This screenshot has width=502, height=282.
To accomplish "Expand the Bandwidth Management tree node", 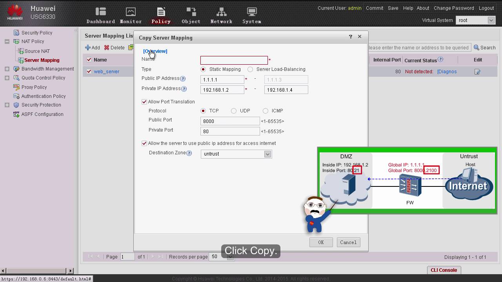I will tap(7, 69).
